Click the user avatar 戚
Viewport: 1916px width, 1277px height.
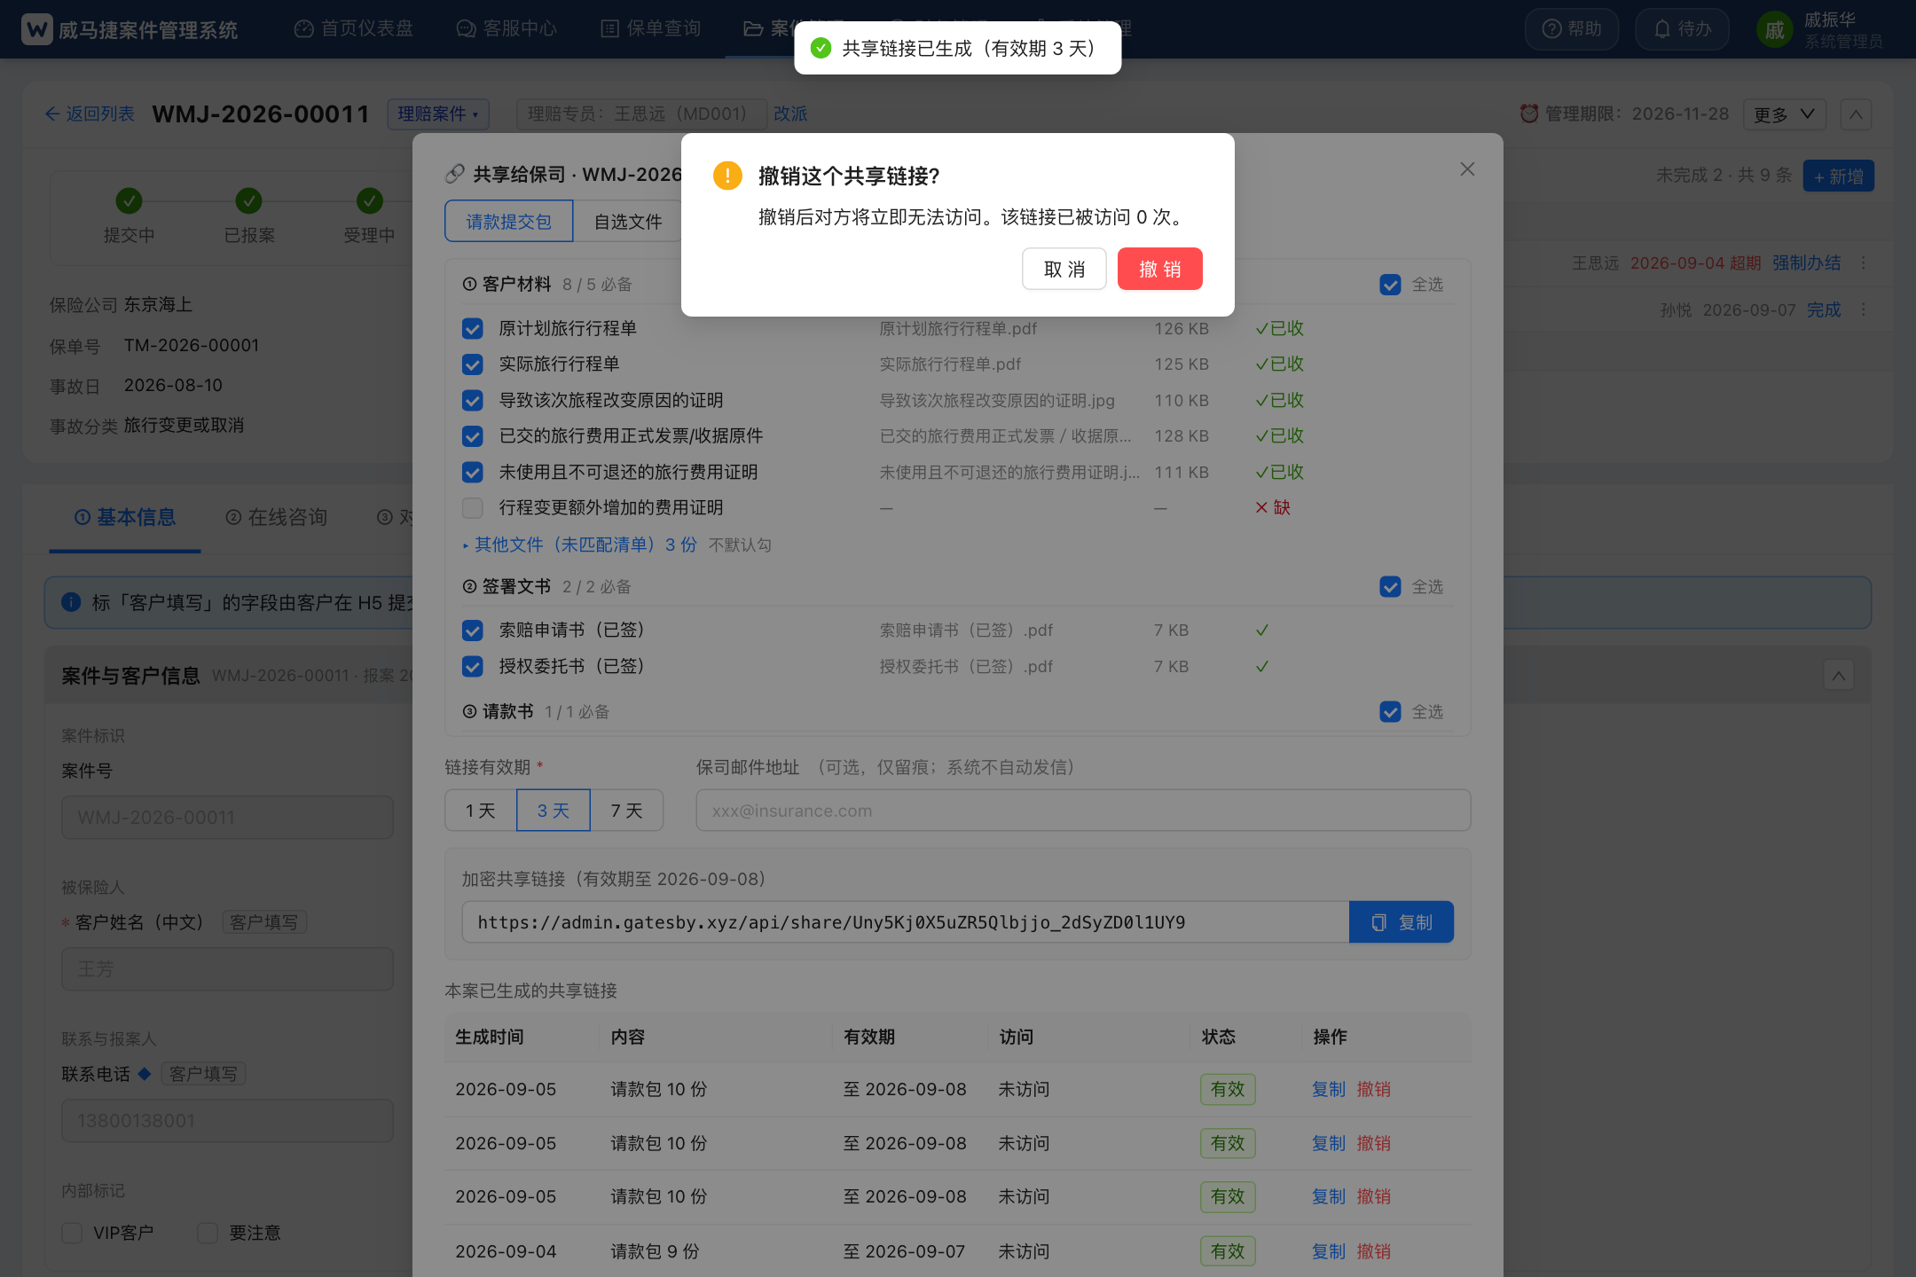coord(1774,30)
